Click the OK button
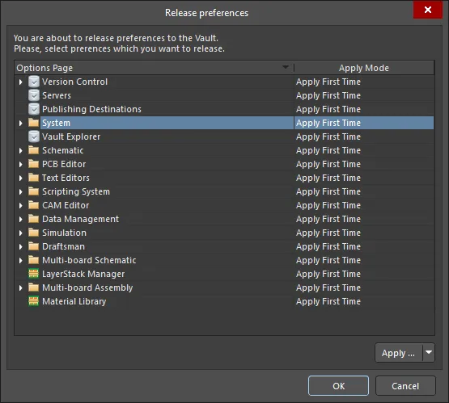449x403 pixels. coord(338,386)
